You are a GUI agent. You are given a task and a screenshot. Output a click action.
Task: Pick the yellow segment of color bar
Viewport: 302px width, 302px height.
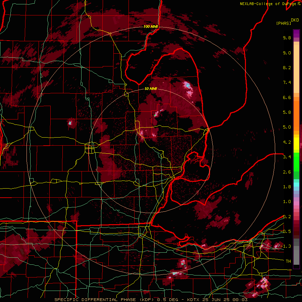click(296, 144)
